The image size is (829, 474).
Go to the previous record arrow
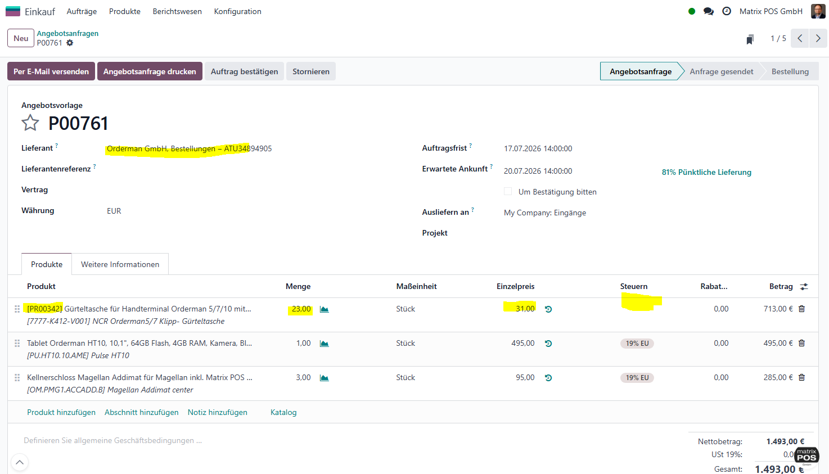800,38
